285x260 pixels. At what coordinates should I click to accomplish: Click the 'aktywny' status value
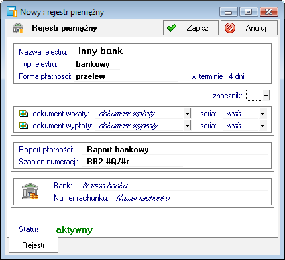(x=74, y=229)
